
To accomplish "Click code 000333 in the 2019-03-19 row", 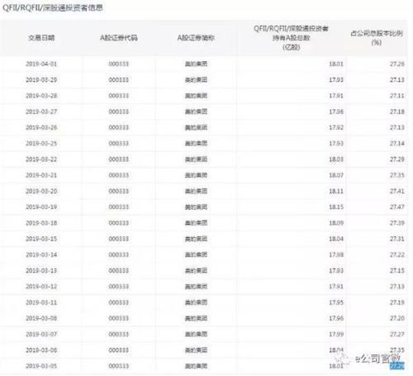I will 119,207.
